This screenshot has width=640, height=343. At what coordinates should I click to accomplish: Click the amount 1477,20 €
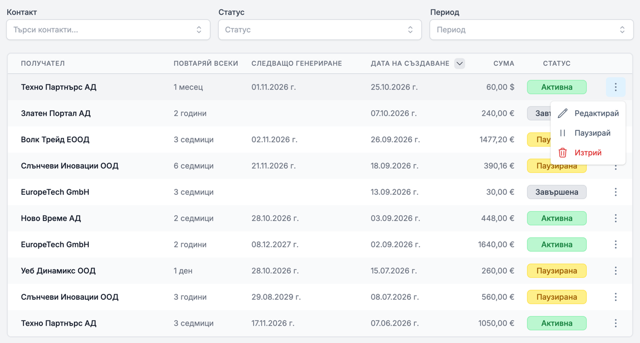497,139
